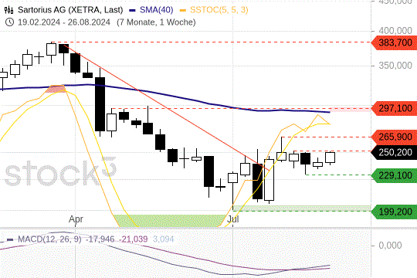Click the 265,900 red price tag

(x=394, y=137)
